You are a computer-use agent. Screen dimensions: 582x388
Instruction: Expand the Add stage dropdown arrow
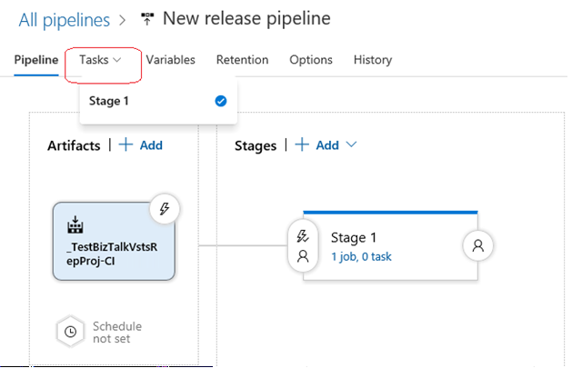[x=352, y=145]
